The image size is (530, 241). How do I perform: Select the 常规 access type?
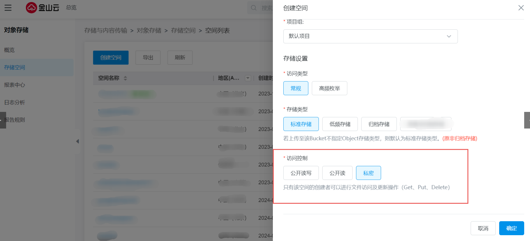296,88
